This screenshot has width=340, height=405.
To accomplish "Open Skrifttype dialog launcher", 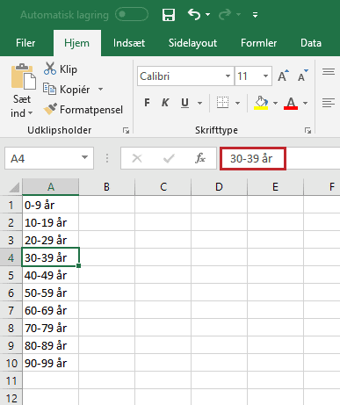I will tap(307, 130).
